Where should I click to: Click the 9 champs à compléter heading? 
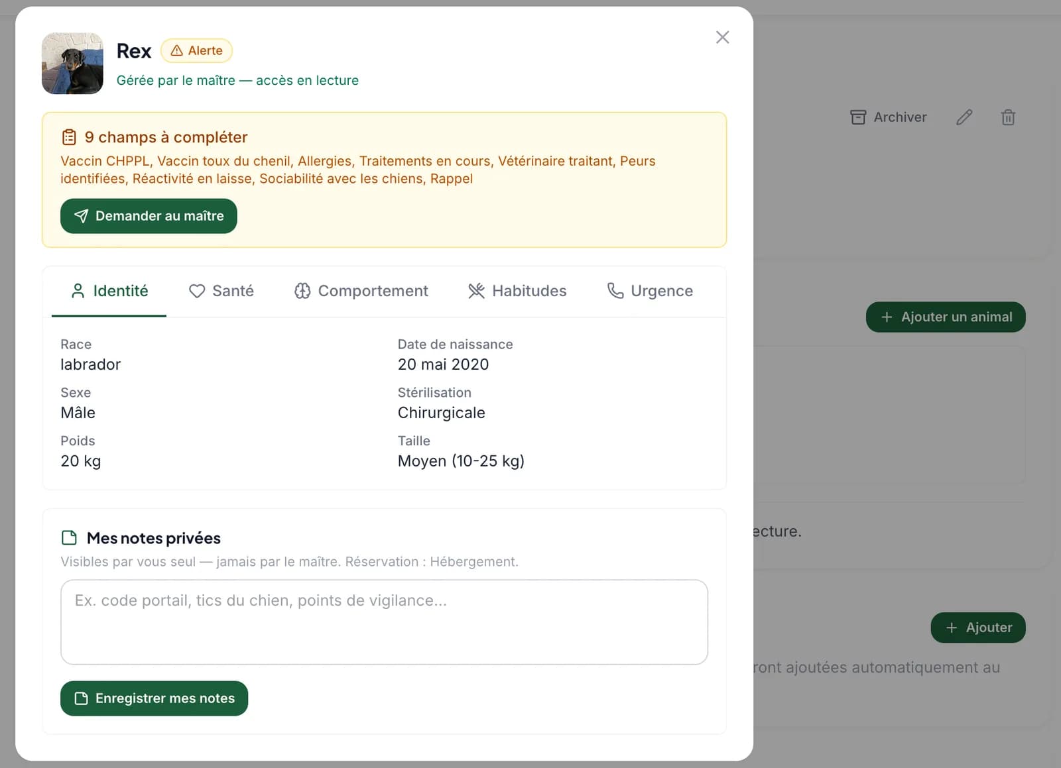(x=166, y=137)
